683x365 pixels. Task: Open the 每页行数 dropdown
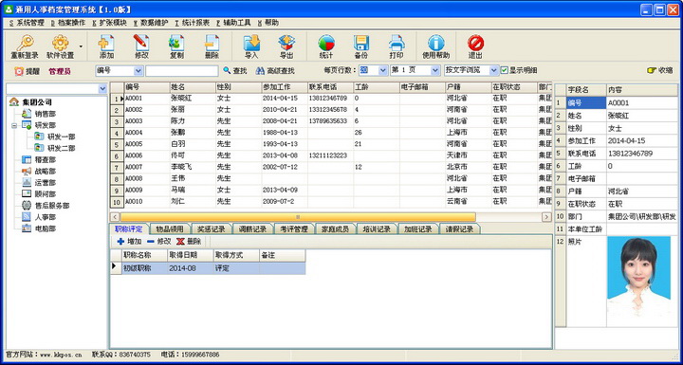coord(383,70)
